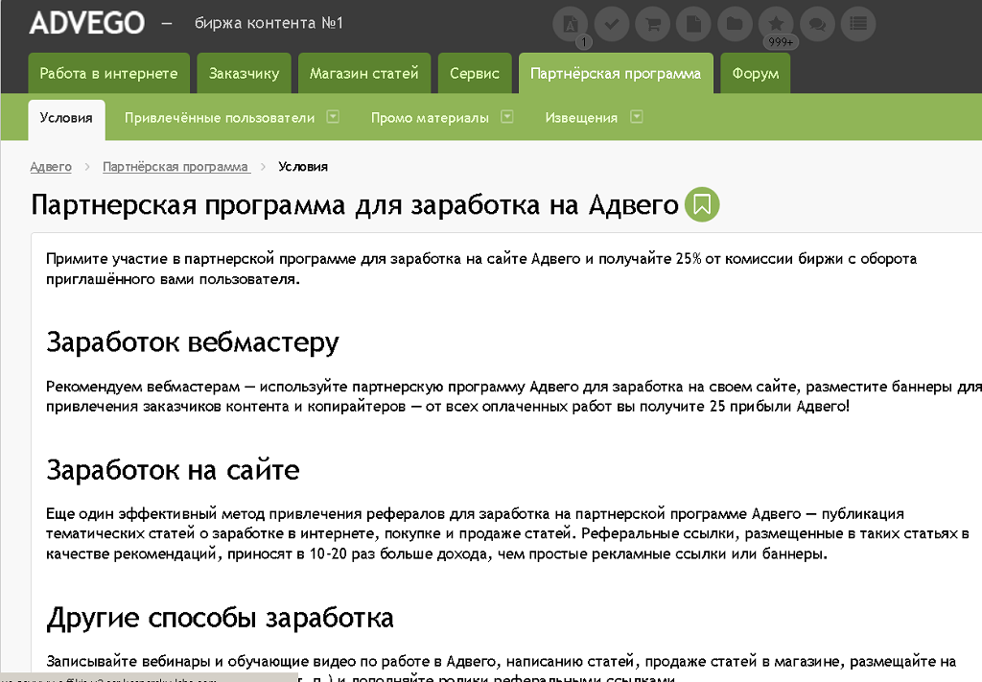Click the Заработок на сайте heading
Screen dimensions: 982x682
[x=173, y=470]
